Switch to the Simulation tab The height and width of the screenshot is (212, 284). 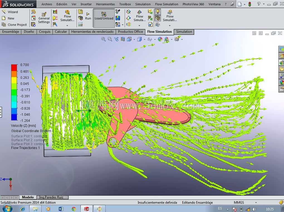click(184, 32)
